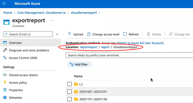Open the 20201001-20201031 folder name

pyautogui.click(x=93, y=92)
